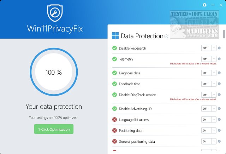
Task: Show info for the Telemetry setting
Action: (219, 59)
